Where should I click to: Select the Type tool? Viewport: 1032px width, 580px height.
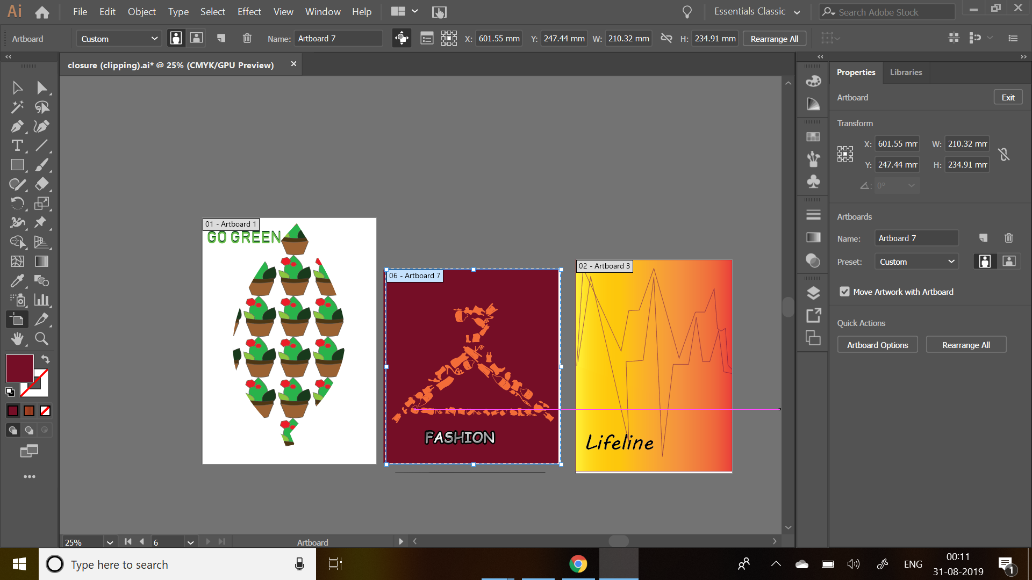(x=17, y=146)
